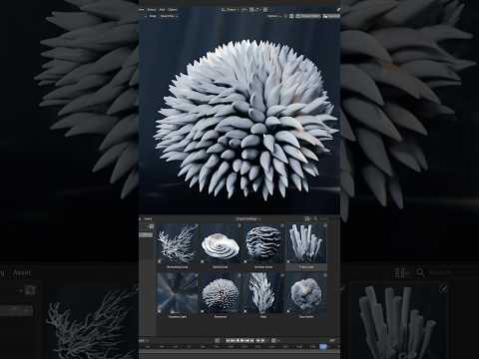The width and height of the screenshot is (479, 359).
Task: Select the spiky dome coral asset thumbnail
Action: click(x=221, y=293)
